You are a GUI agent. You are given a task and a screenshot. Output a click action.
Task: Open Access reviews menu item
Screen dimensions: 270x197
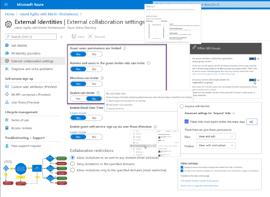pos(21,128)
